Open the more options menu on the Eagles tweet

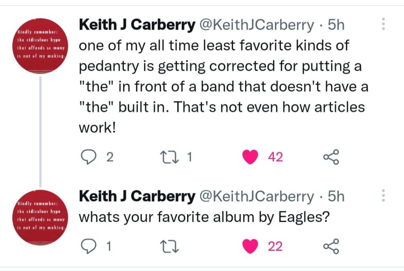click(x=383, y=196)
